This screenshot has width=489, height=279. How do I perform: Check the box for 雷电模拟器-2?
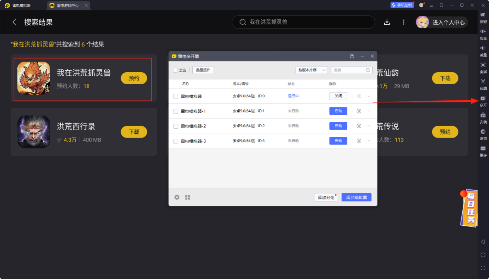tap(176, 126)
